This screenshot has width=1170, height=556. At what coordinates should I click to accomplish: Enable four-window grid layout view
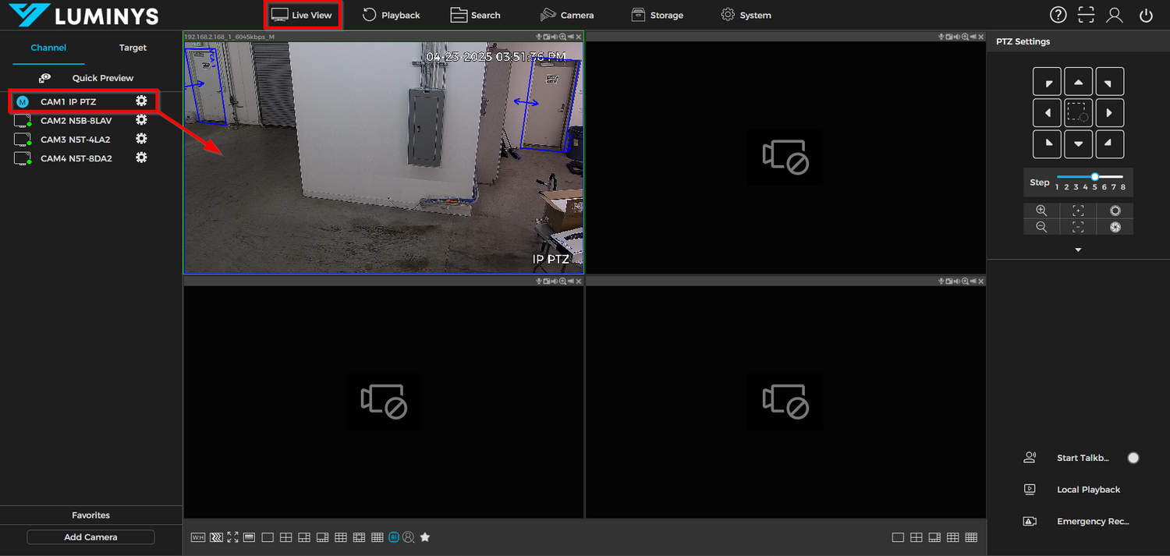click(285, 537)
